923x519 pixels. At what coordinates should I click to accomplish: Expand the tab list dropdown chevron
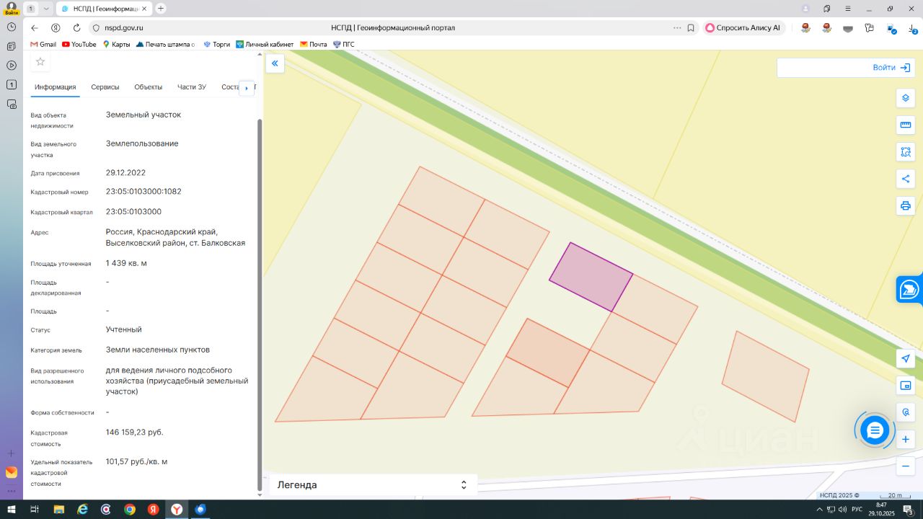click(x=46, y=9)
